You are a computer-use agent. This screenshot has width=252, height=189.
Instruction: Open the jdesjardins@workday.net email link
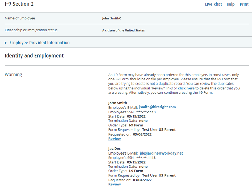[161, 153]
